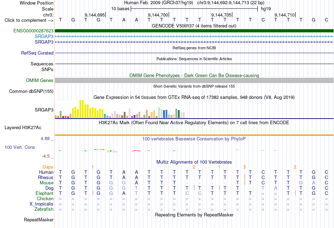Screen dimensions: 334x228
Task: Click the Sequences SNPs track label
Action: click(42, 67)
